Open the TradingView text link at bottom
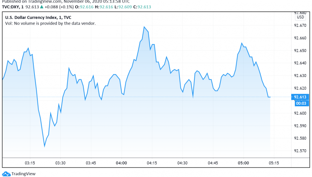This screenshot has height=177, width=312. [23, 174]
